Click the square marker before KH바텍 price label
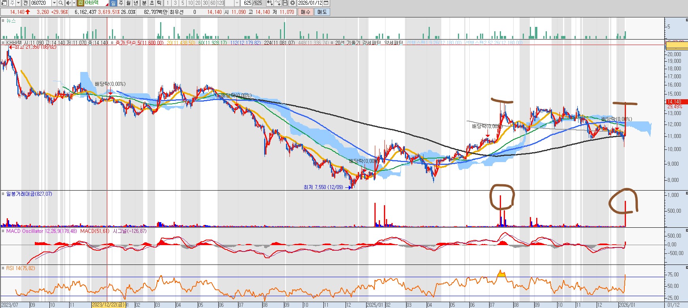Viewport: 688px width, 308px height. click(3, 43)
